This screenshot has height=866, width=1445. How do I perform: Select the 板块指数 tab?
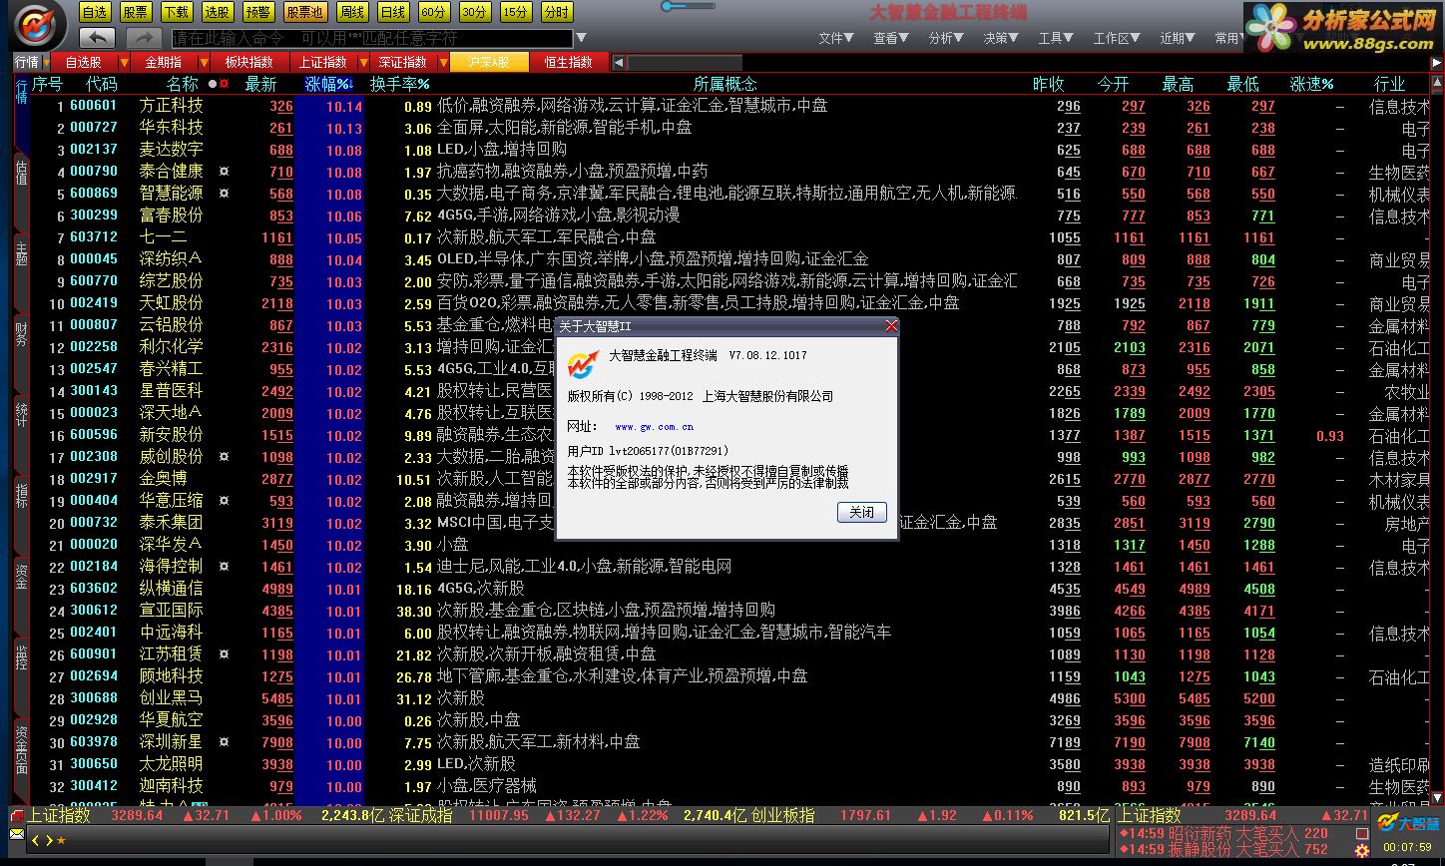click(x=249, y=62)
